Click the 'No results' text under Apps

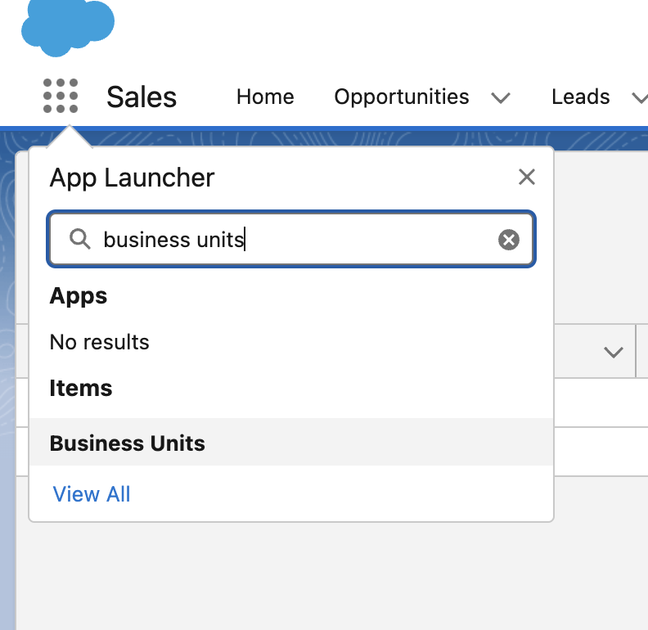coord(99,342)
